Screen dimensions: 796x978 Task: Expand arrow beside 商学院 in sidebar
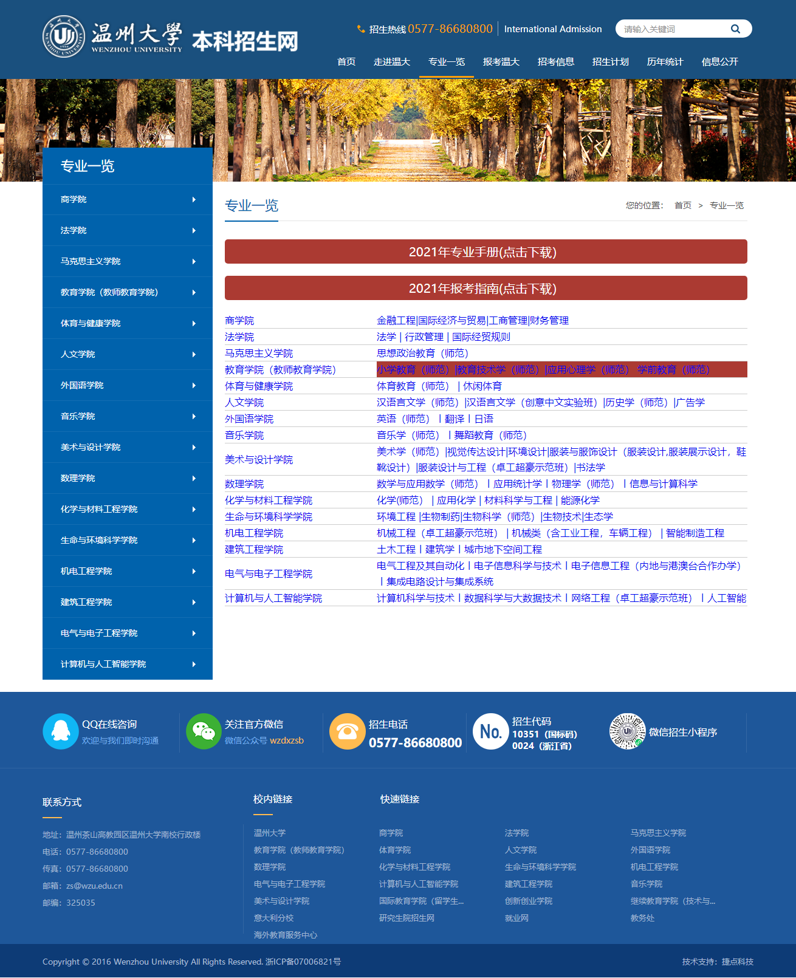click(x=194, y=199)
